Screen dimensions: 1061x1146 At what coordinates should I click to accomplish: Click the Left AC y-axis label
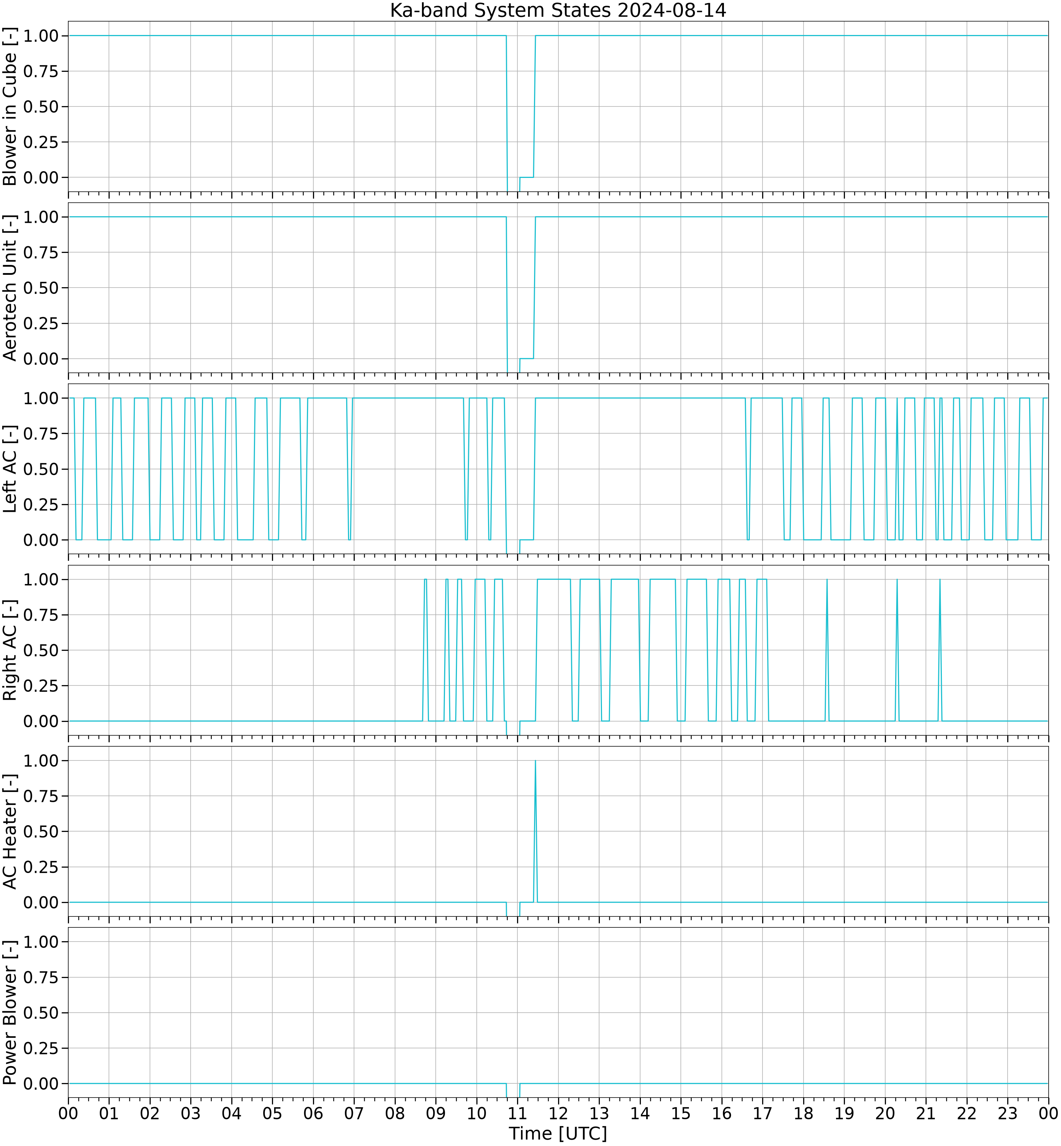pyautogui.click(x=10, y=469)
